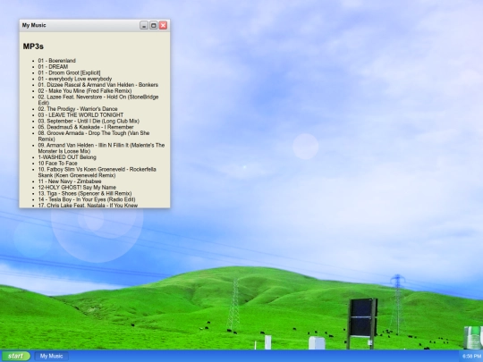Select '01 - Droom Groot [Explicit]'
The width and height of the screenshot is (483, 362).
click(x=69, y=73)
